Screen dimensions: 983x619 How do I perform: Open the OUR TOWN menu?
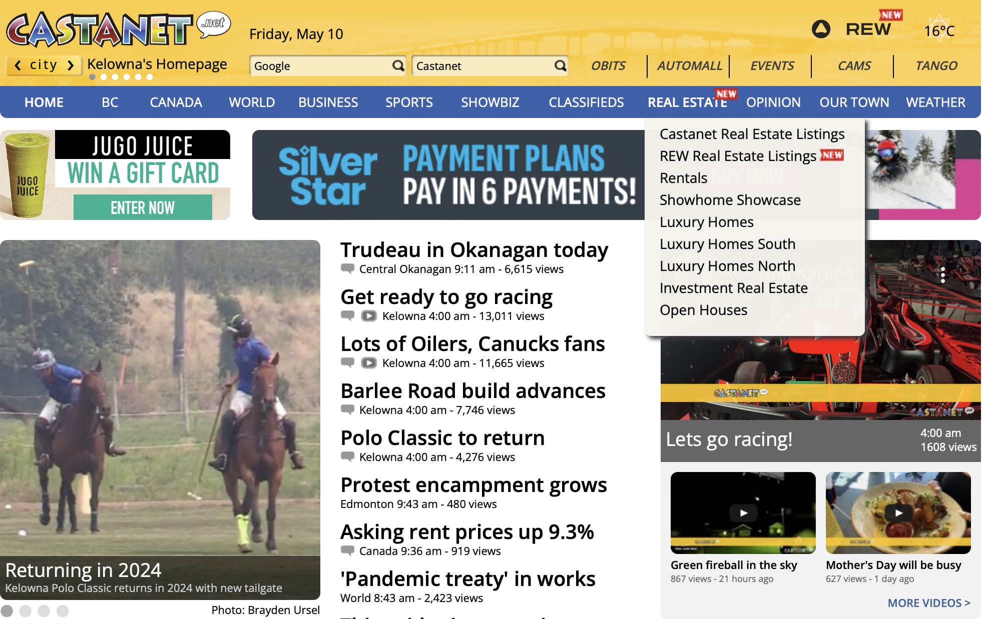(854, 102)
